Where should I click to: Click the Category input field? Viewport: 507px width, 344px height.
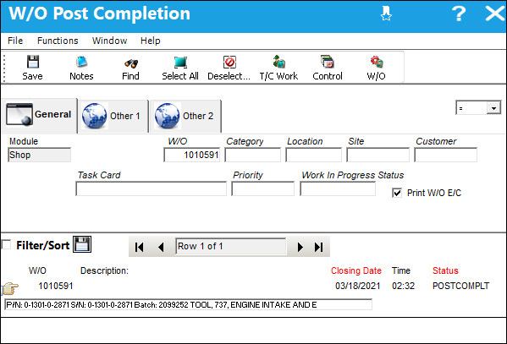[252, 155]
